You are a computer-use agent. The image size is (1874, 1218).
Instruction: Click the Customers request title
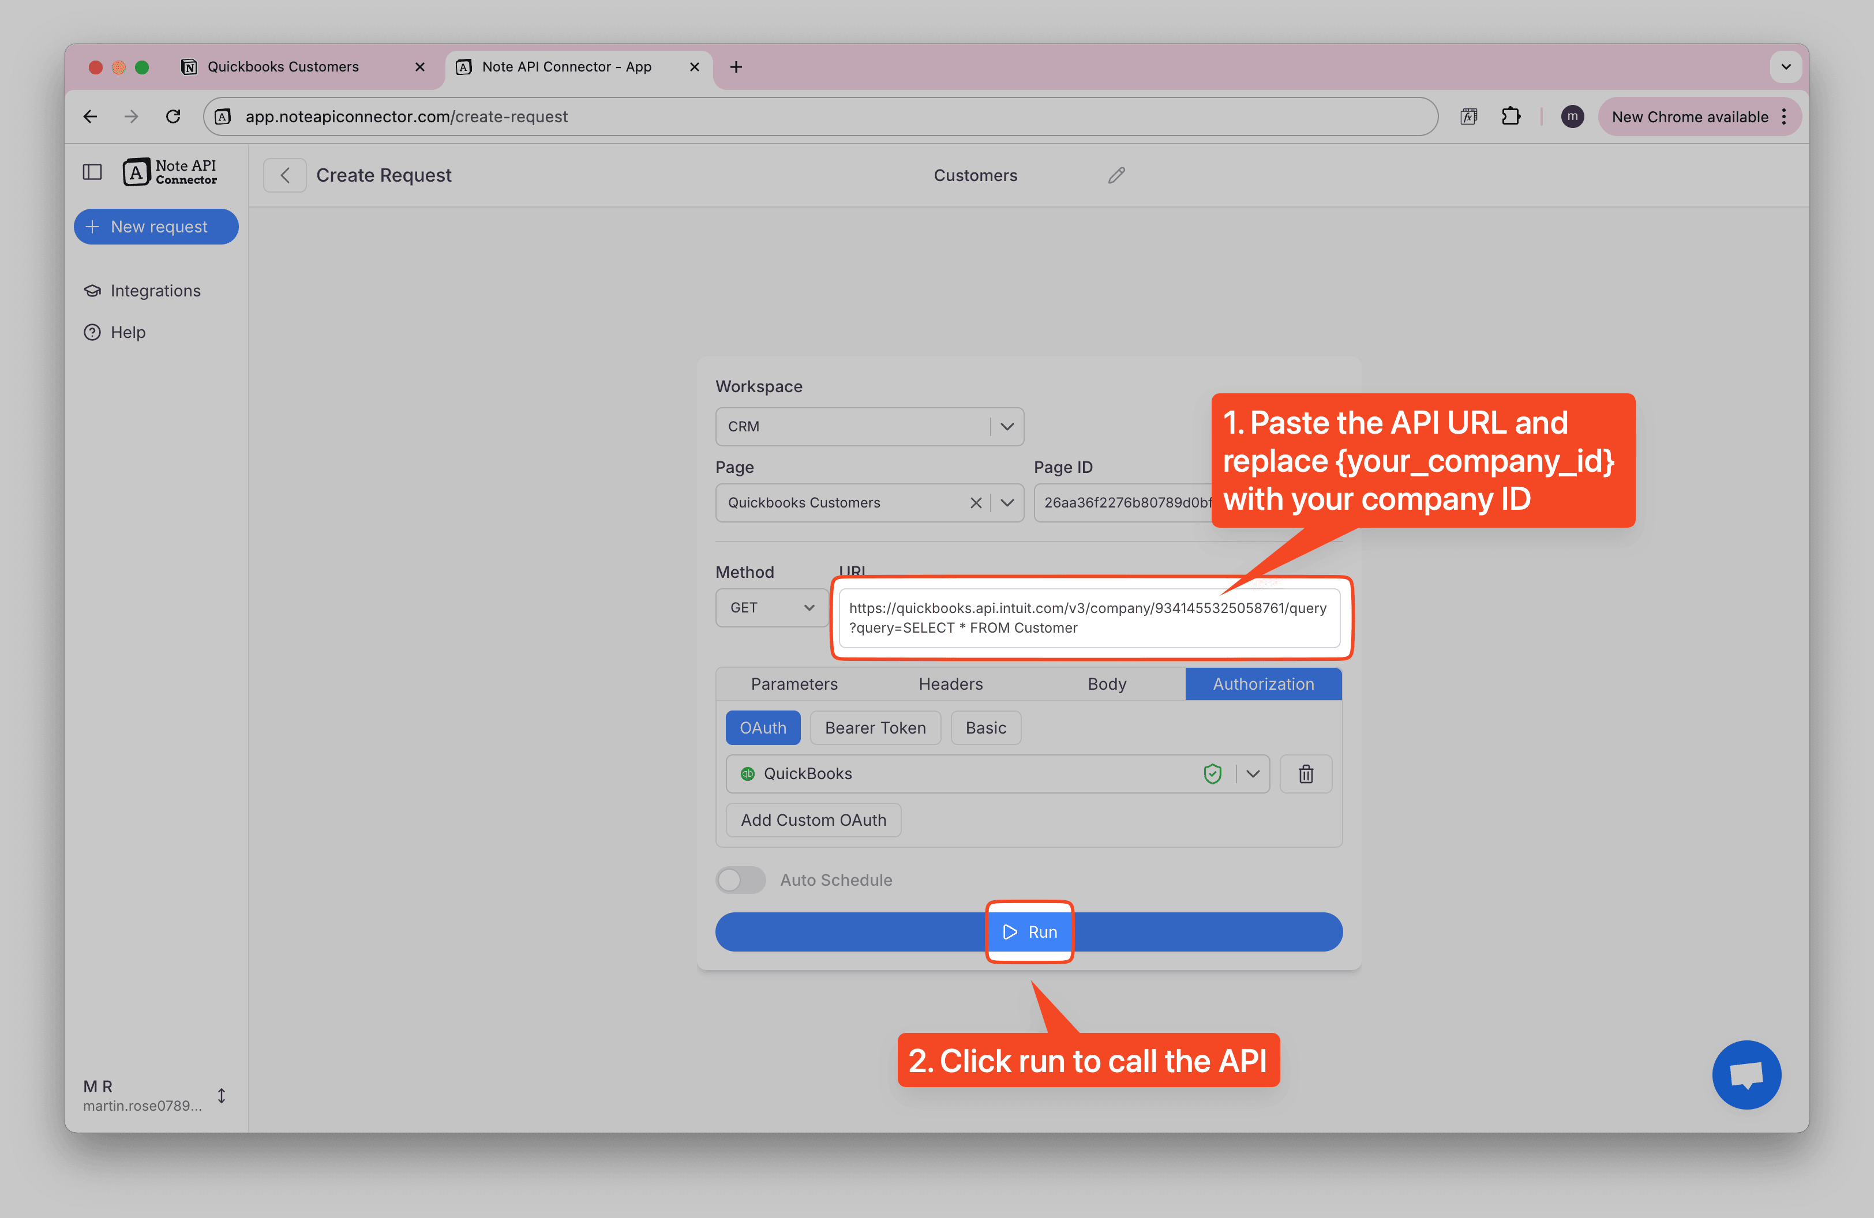point(975,175)
